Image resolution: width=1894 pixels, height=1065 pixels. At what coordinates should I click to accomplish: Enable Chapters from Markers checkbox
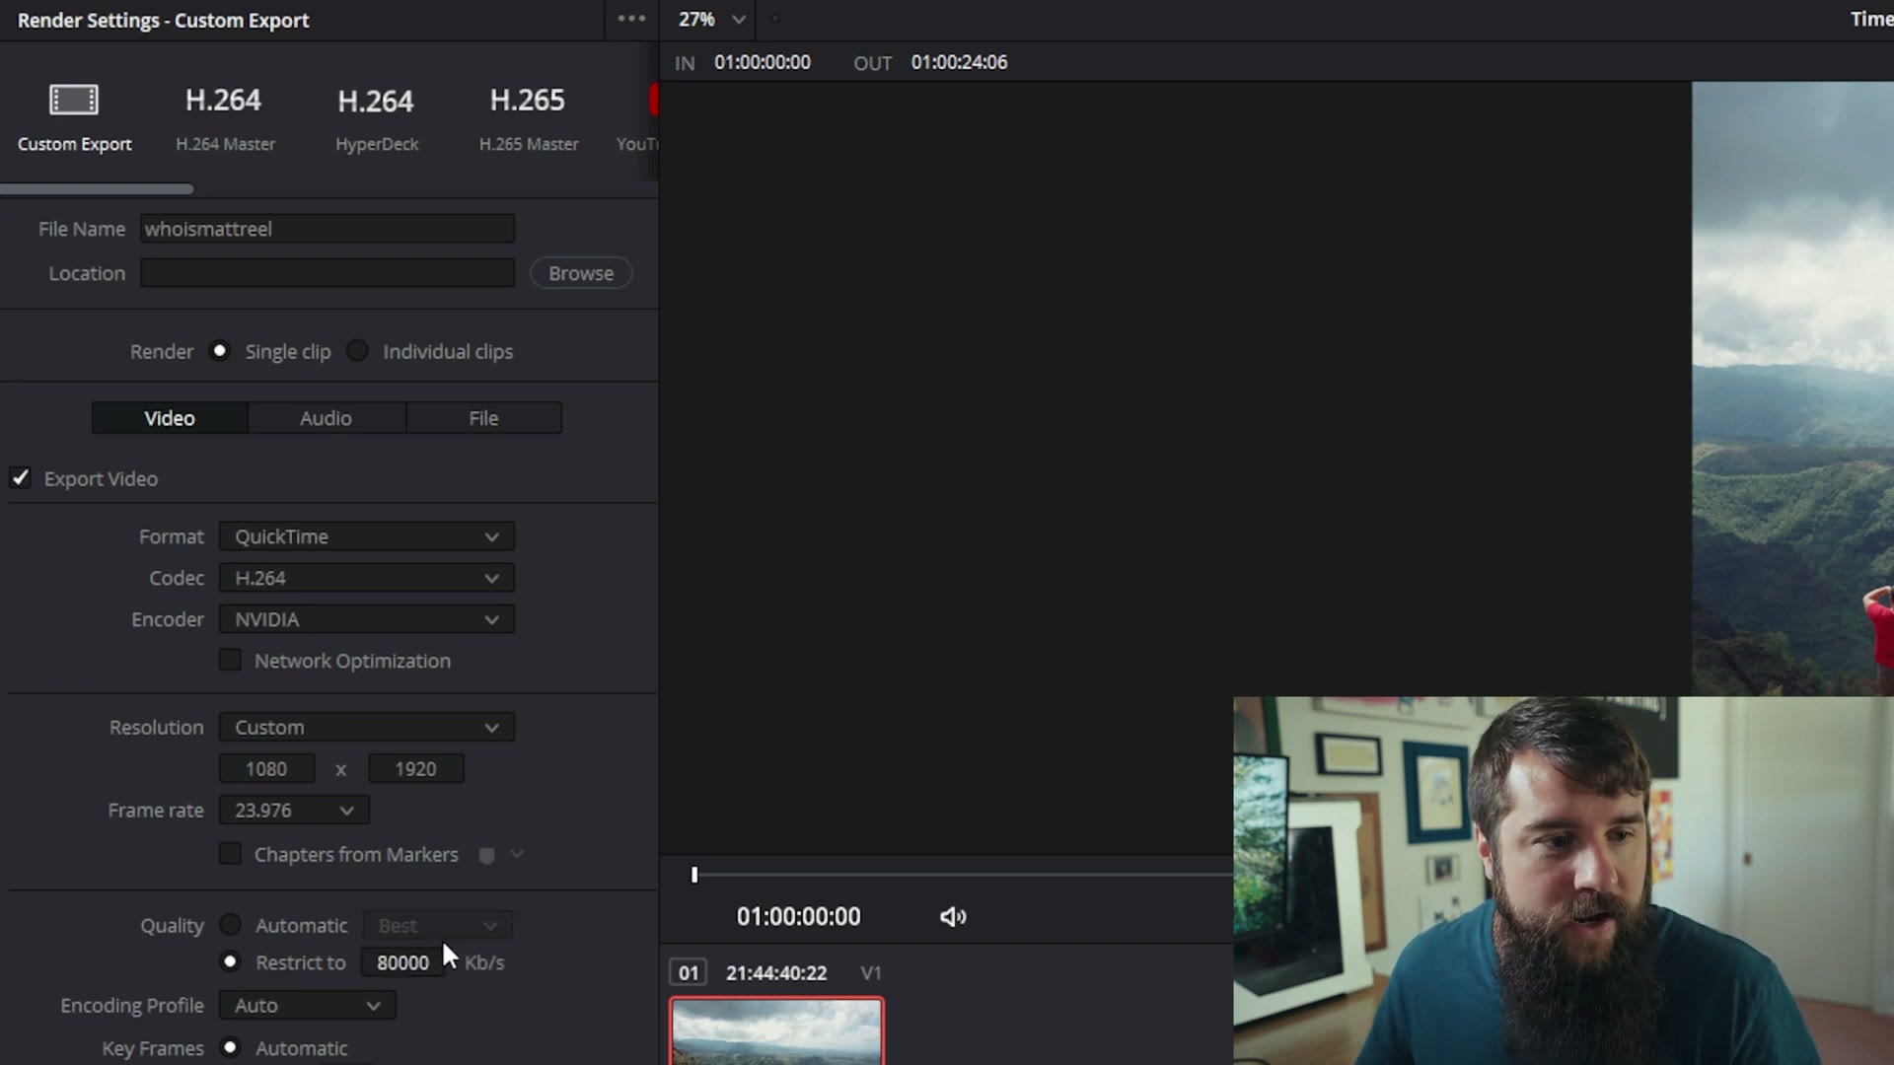coord(230,854)
